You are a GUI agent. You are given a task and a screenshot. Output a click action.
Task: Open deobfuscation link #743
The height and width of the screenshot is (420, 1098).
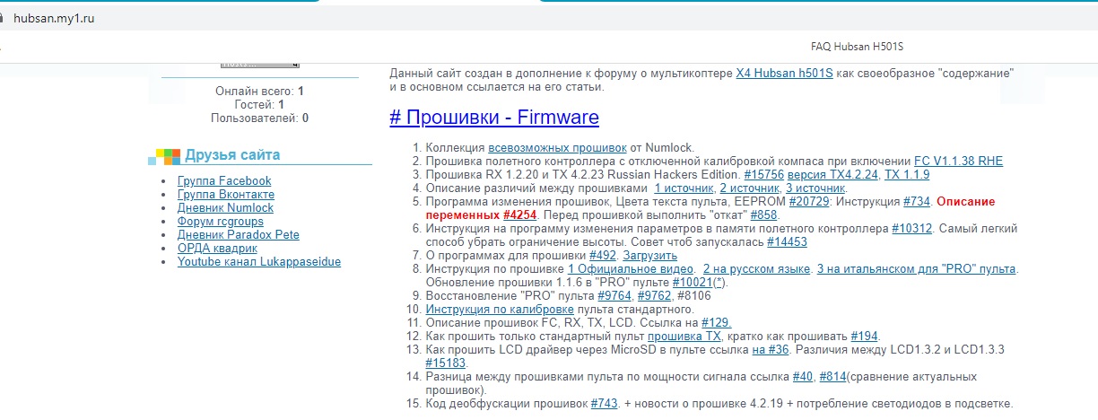605,404
